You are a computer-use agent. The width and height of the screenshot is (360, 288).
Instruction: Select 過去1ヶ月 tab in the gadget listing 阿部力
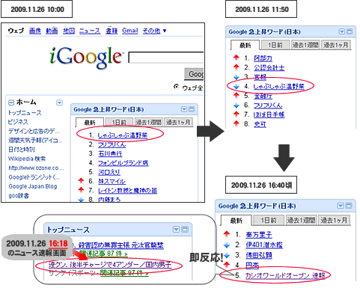[x=336, y=45]
